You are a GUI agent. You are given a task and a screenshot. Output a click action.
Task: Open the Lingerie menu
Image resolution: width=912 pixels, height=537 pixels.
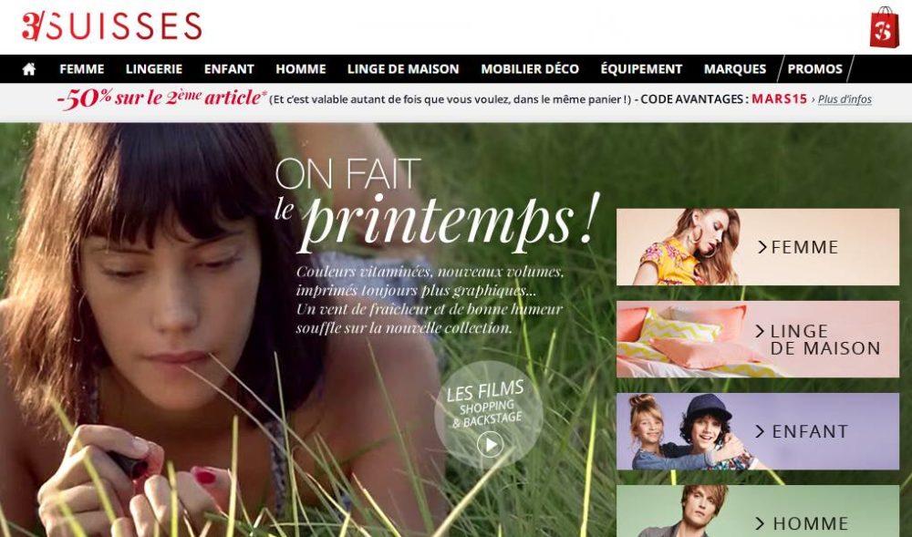154,69
